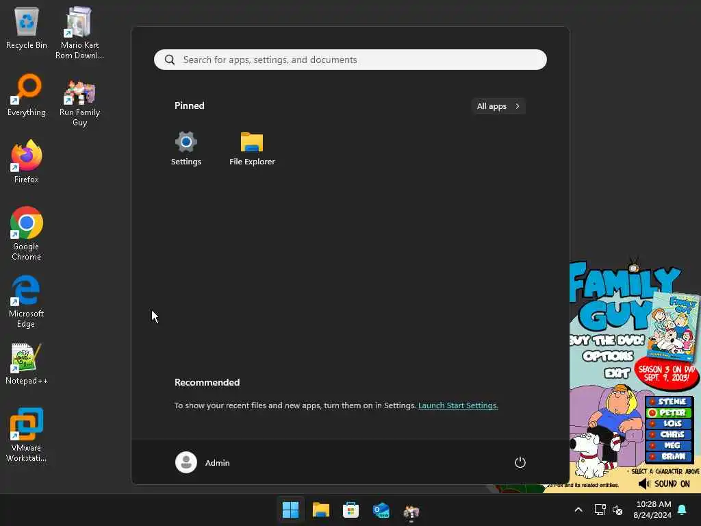Select the Everything search shortcut

click(x=27, y=95)
